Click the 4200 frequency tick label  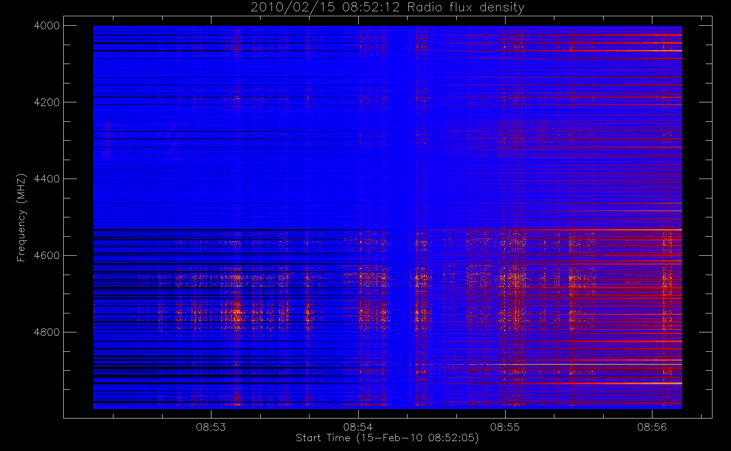[47, 102]
